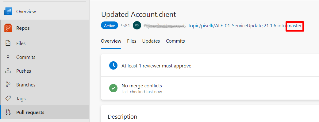
Task: Open source branch topic/piselk/ALE-01-ServiceUpdate,21.1.6 link
Action: tap(232, 26)
